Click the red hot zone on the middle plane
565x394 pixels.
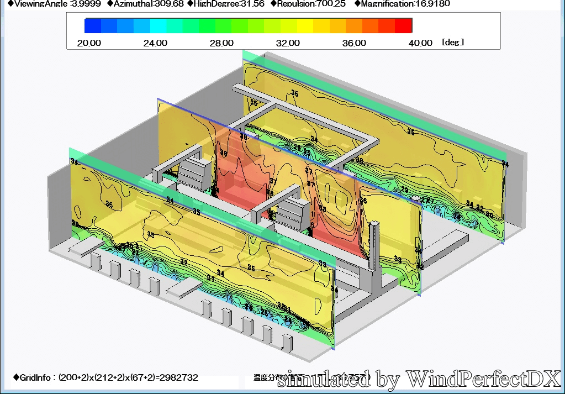237,177
